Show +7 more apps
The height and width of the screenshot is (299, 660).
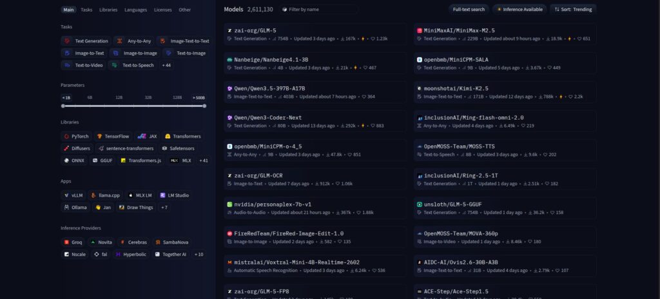(x=164, y=208)
